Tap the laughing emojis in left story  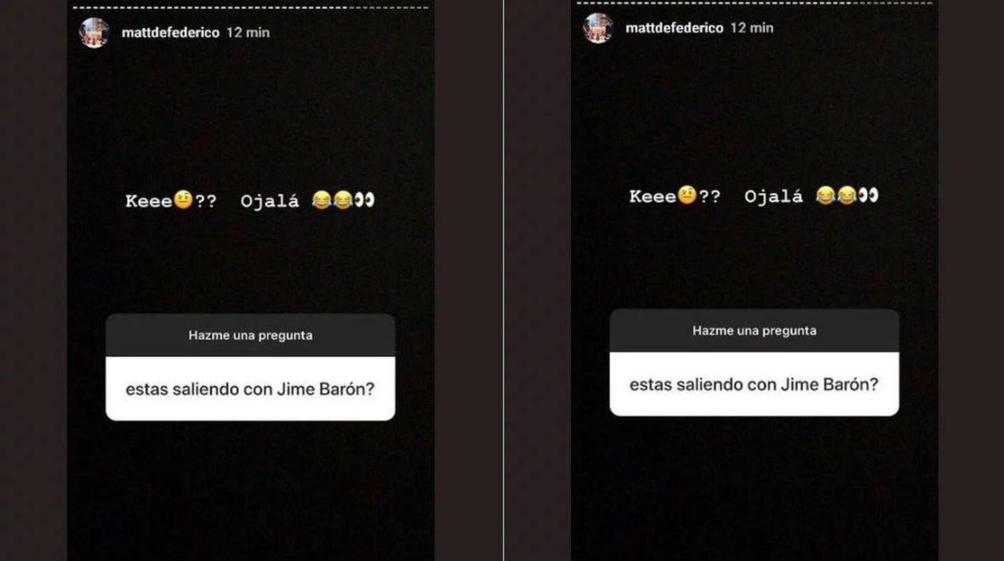click(333, 201)
